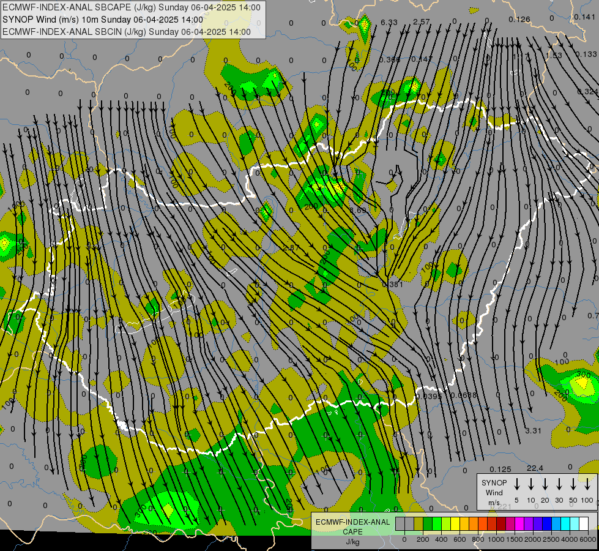Select the olive CAPE legend swatch
Screen dimensions: 599x551
click(419, 523)
